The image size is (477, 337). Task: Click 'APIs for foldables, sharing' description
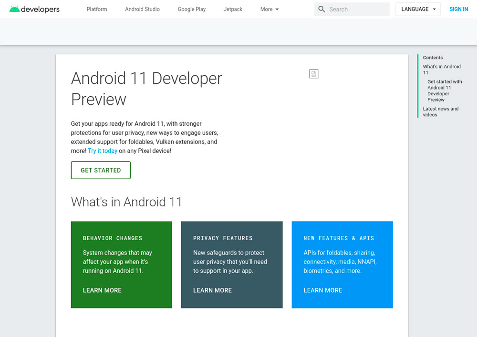(340, 262)
